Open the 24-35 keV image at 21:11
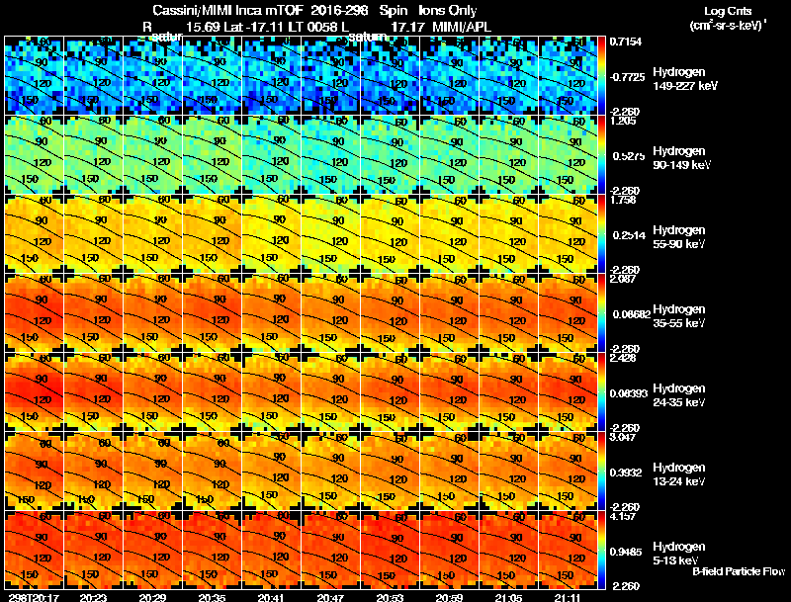Screen dimensions: 791x602 pyautogui.click(x=568, y=391)
